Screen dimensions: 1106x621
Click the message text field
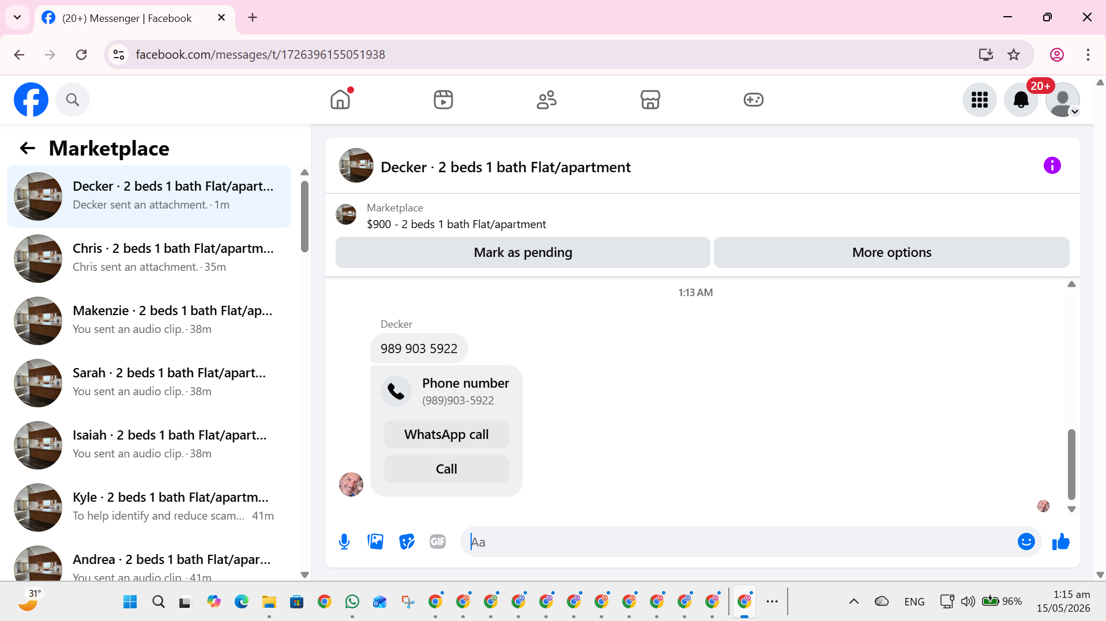coord(738,542)
